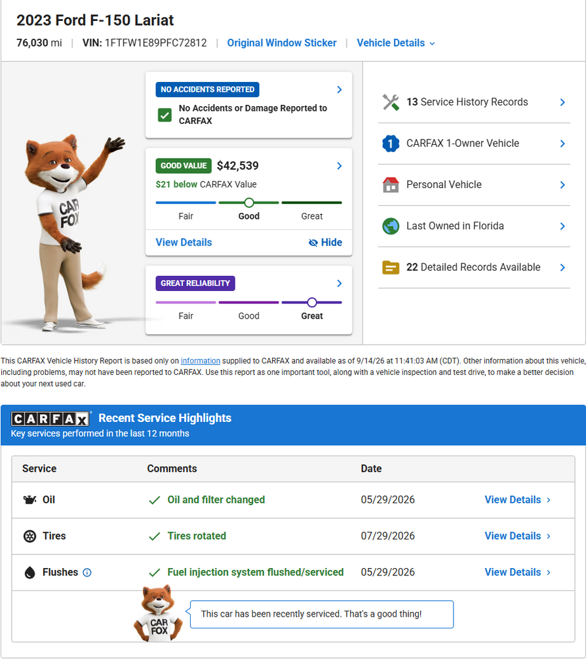
Task: Expand the Vehicle Details dropdown
Action: coord(396,43)
